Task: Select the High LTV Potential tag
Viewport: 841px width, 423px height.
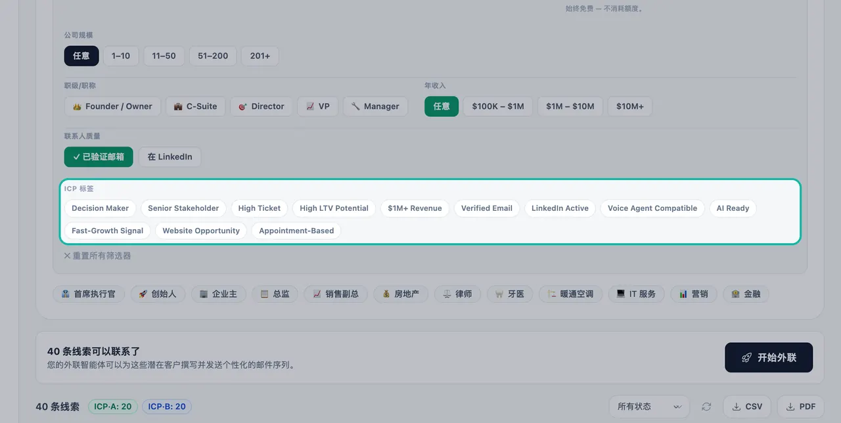Action: [334, 208]
